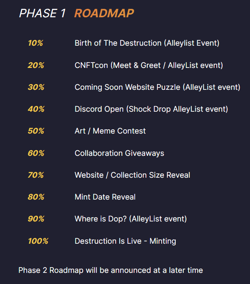Viewport: 250px width, 284px height.
Task: Select the 10% milestone marker
Action: tap(35, 43)
